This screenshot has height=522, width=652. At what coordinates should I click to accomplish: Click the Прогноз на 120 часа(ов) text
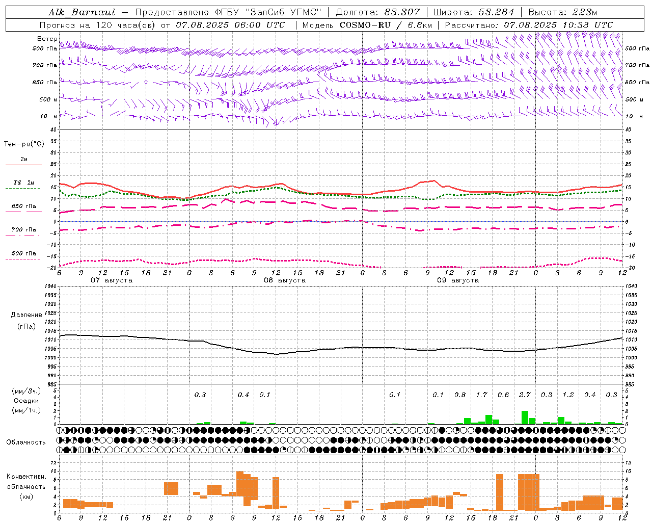pos(98,25)
